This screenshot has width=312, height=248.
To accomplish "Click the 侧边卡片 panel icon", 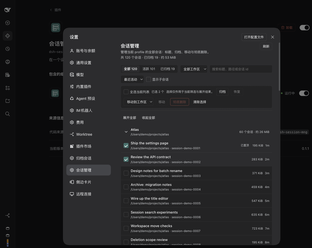I will [72, 182].
